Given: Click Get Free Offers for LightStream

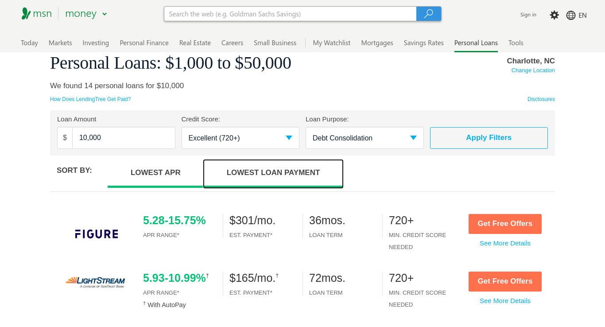Looking at the screenshot, I should 505,281.
